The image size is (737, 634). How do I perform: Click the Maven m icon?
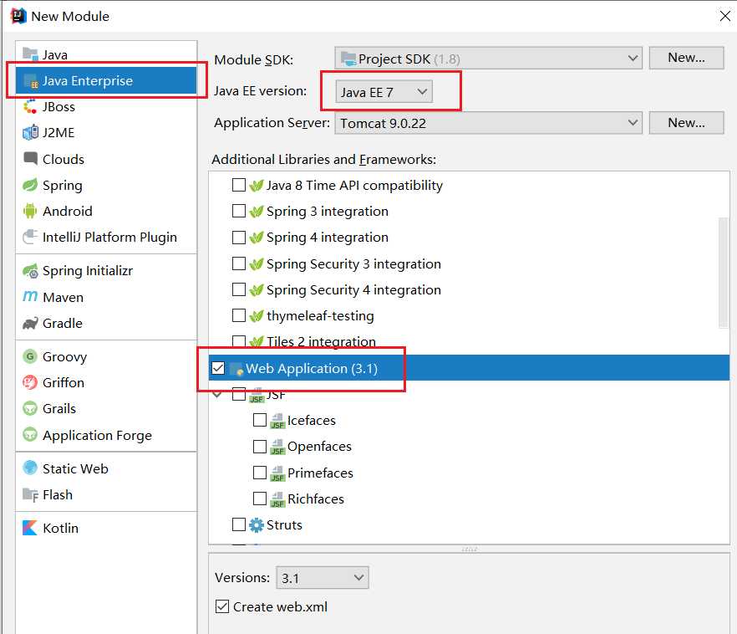pyautogui.click(x=30, y=297)
